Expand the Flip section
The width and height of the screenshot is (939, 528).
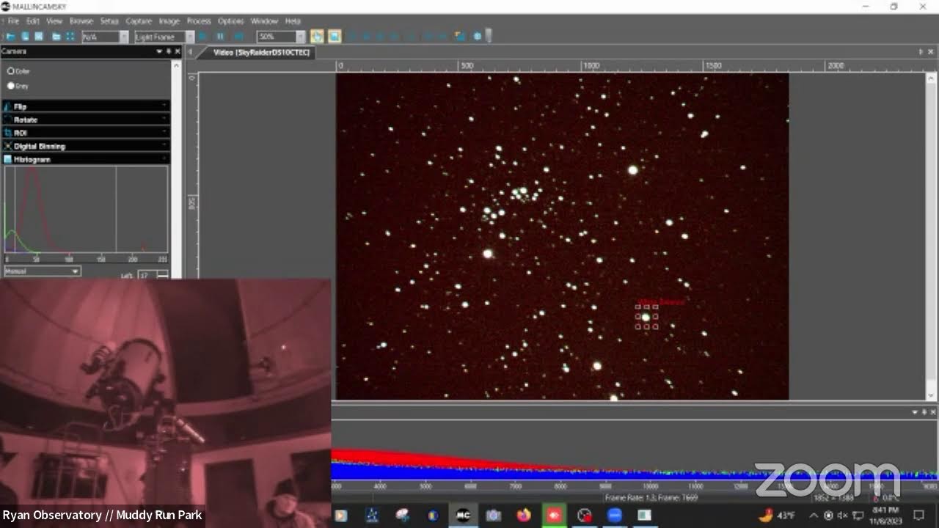coord(86,106)
